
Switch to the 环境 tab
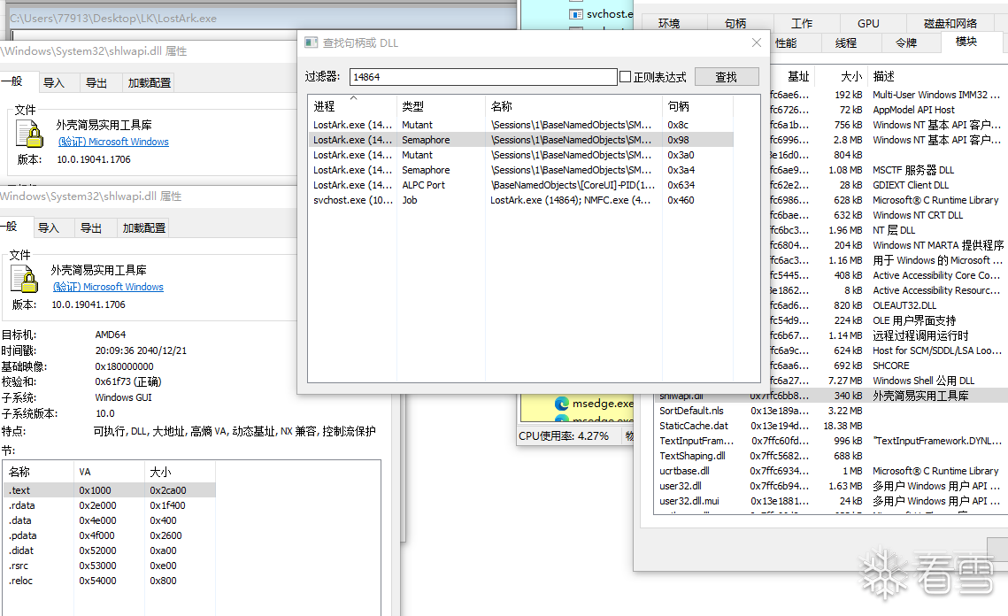(x=668, y=24)
